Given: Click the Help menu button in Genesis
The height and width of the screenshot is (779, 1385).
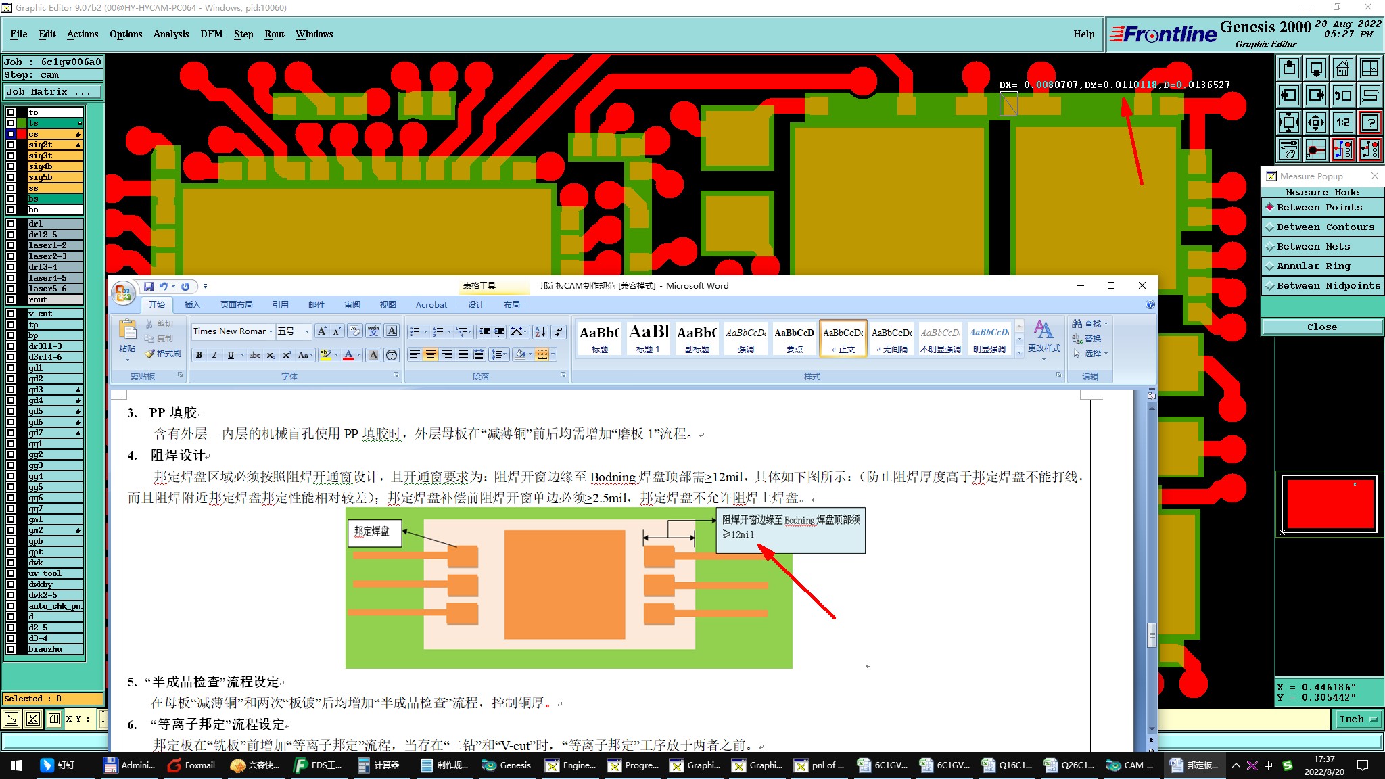Looking at the screenshot, I should tap(1084, 34).
